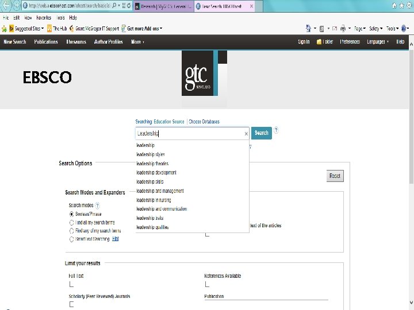Open the Page command dropdown
414x310 pixels.
point(360,29)
